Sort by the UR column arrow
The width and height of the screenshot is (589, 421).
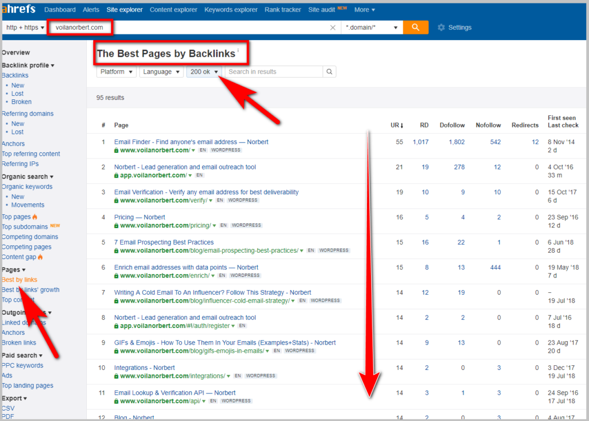tap(402, 125)
